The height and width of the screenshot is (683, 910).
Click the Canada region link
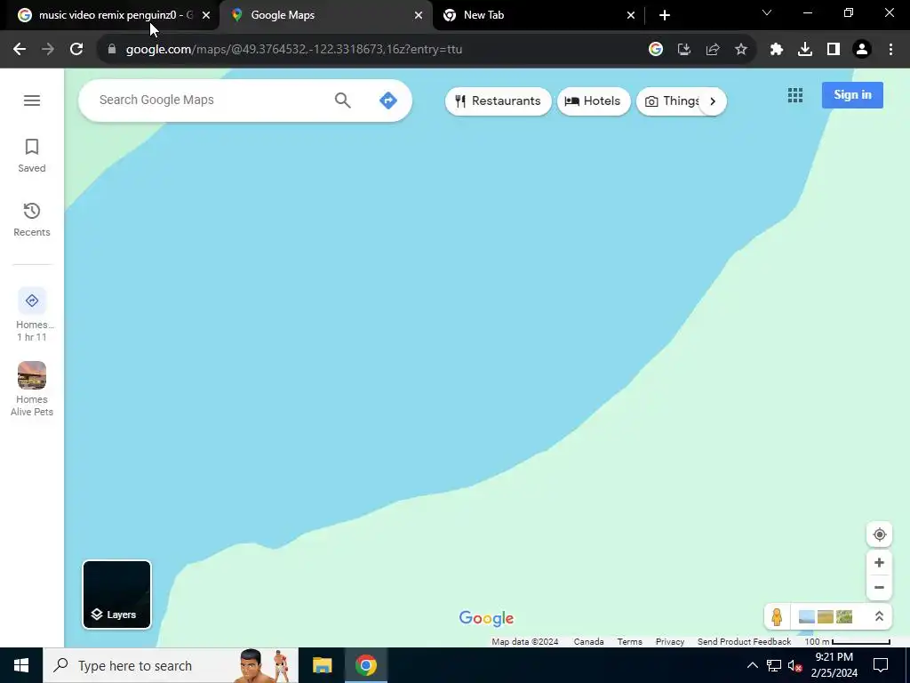tap(588, 642)
